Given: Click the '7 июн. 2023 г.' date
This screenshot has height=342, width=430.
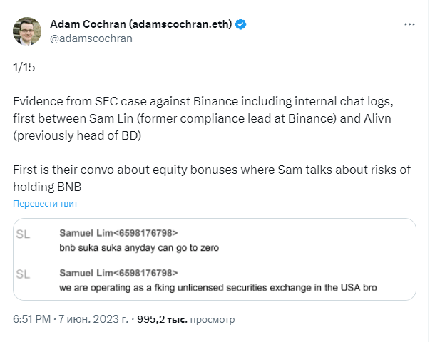Looking at the screenshot, I should pos(93,319).
